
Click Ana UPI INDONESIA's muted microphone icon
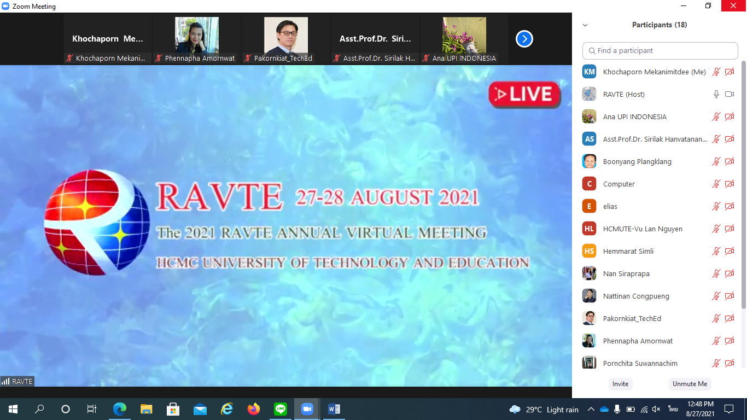(x=716, y=116)
